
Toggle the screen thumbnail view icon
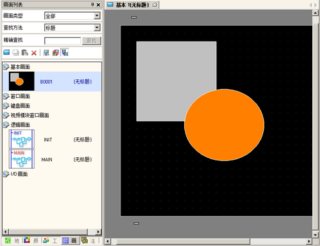coord(65,52)
